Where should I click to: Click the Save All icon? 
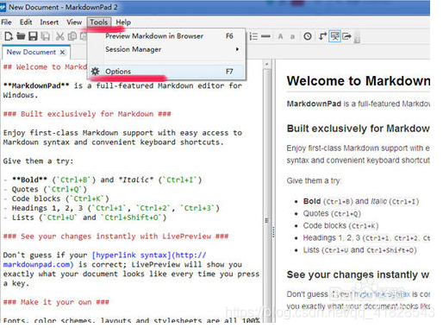click(46, 36)
